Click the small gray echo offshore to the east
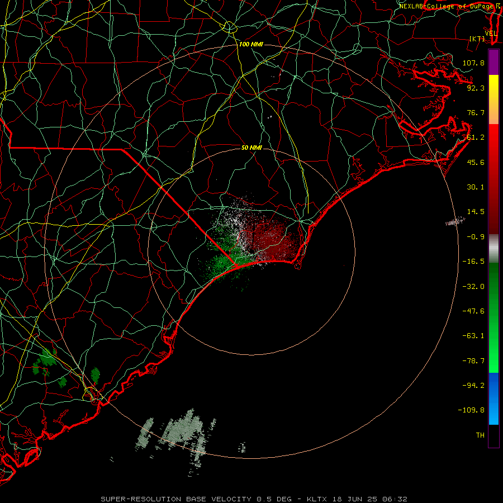 [455, 221]
